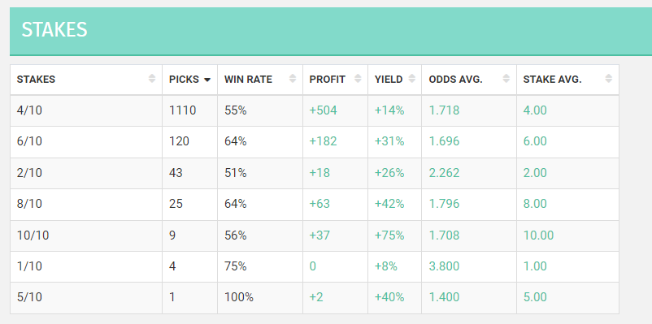Image resolution: width=652 pixels, height=324 pixels.
Task: Click the 10/10 stakes cell
Action: [x=86, y=235]
